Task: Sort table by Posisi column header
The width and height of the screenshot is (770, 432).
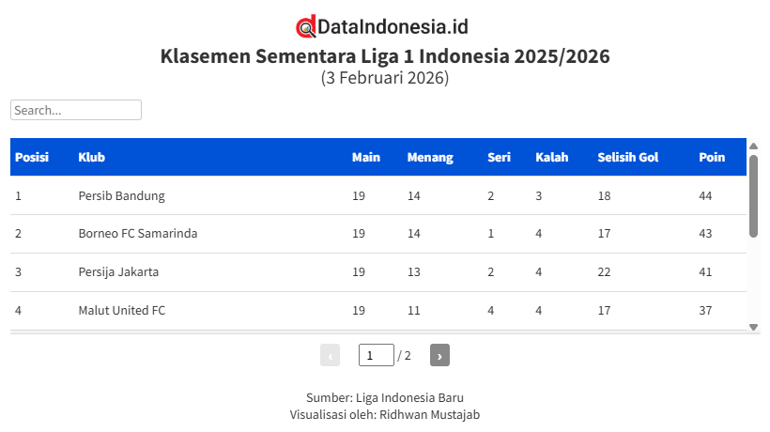Action: coord(32,157)
